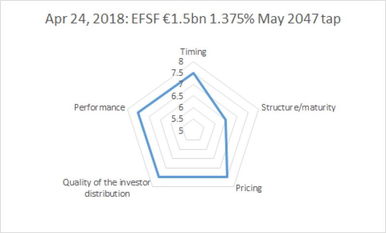Select the 5.5 axis value label
The width and height of the screenshot is (386, 233).
pyautogui.click(x=177, y=119)
